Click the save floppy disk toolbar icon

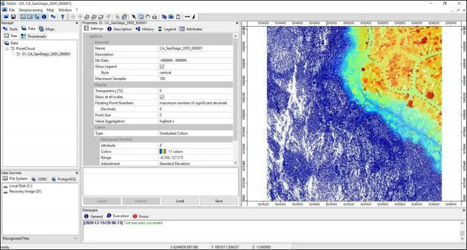tap(13, 17)
